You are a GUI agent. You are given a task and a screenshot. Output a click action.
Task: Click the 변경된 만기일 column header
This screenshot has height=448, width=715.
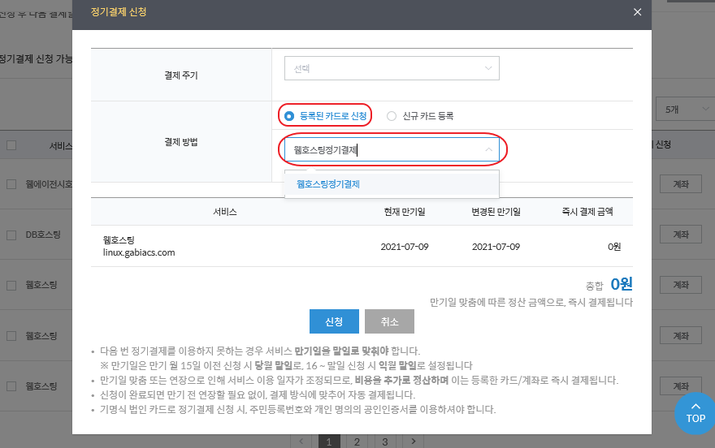[x=496, y=212]
